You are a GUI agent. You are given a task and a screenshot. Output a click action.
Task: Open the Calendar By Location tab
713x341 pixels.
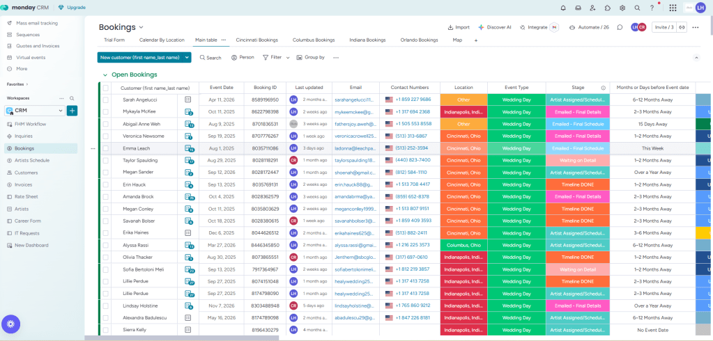point(162,40)
